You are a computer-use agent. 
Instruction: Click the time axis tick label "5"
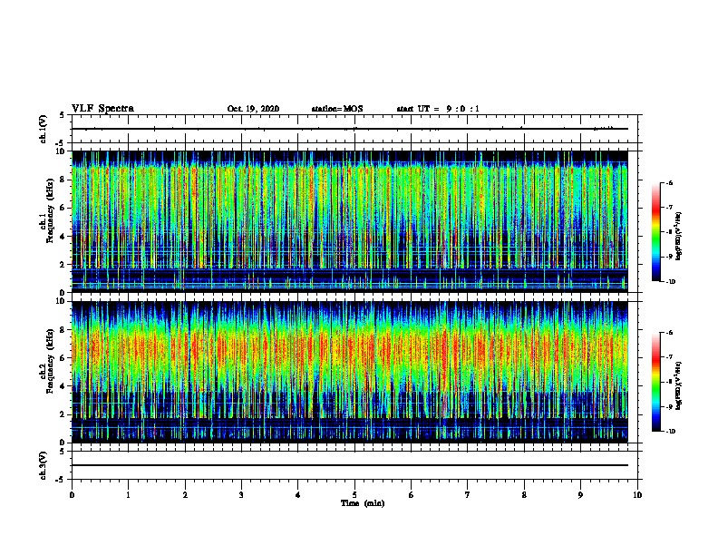(354, 495)
